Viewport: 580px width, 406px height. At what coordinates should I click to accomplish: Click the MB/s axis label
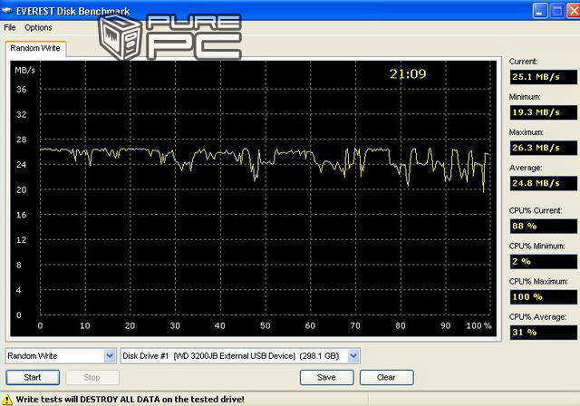[x=24, y=71]
